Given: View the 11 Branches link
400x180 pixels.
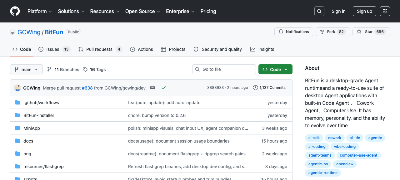Looking at the screenshot, I should 63,69.
